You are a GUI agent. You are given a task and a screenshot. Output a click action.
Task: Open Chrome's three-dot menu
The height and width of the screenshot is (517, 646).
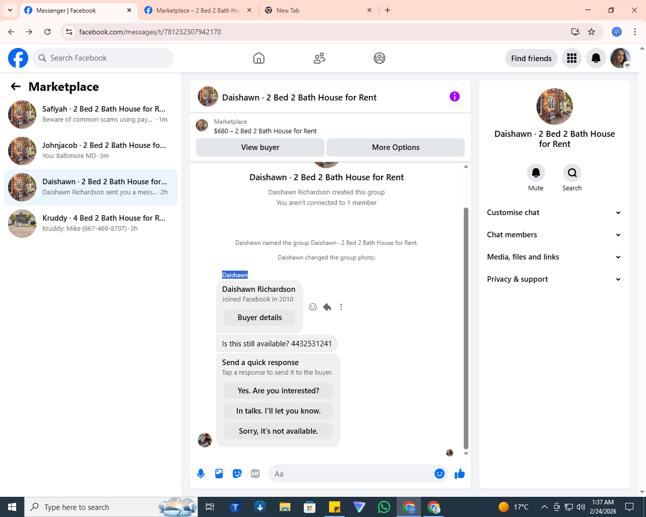(x=635, y=32)
